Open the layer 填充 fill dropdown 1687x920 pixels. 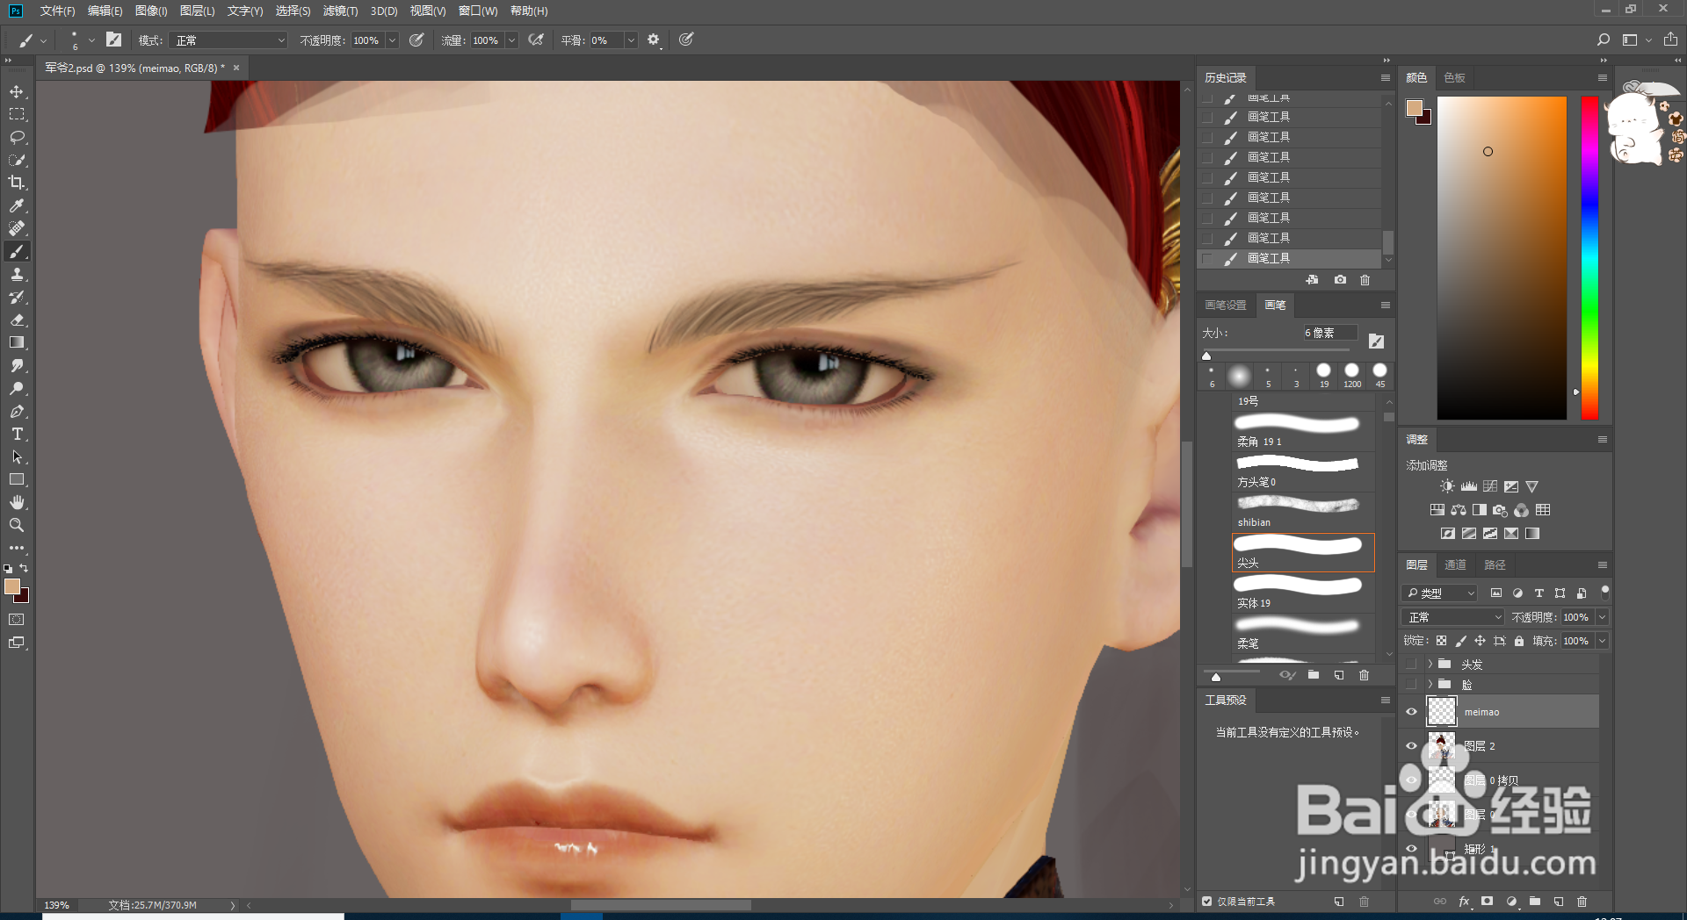(x=1603, y=641)
